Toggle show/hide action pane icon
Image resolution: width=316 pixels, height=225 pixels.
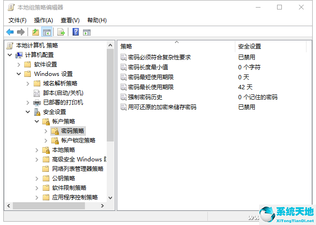tap(87, 32)
